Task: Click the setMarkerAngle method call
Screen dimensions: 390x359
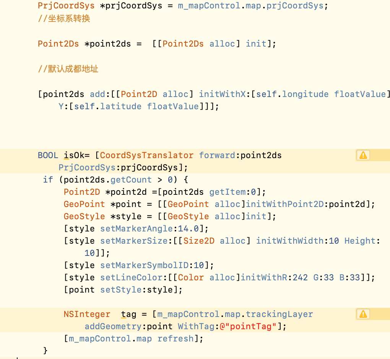Action: click(x=136, y=228)
